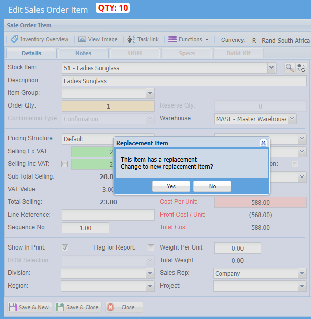The height and width of the screenshot is (319, 311).
Task: Expand the Region dropdown
Action: pos(150,286)
